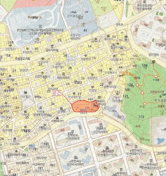Viewport: 166px width, 176px height.
Task: Click the apartment icon above 금호아파트
Action: (52, 46)
